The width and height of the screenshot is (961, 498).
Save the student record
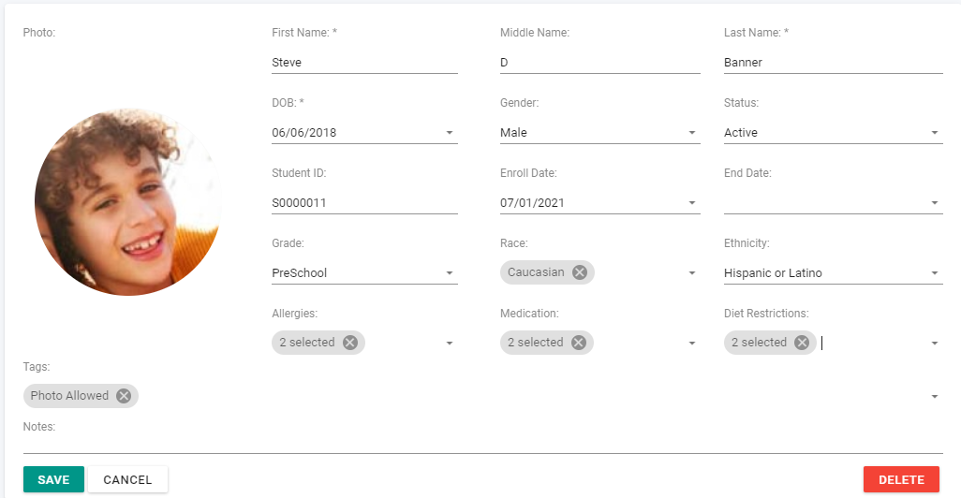(53, 479)
